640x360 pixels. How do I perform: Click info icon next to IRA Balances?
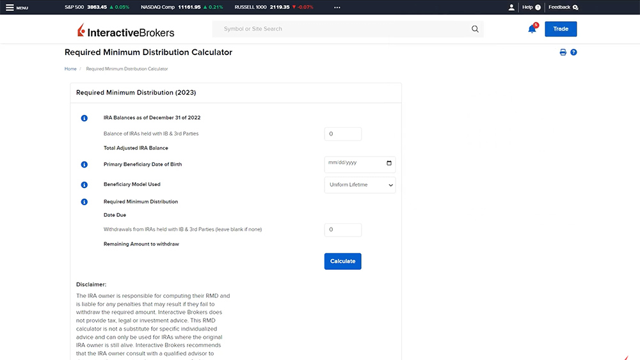pos(84,118)
